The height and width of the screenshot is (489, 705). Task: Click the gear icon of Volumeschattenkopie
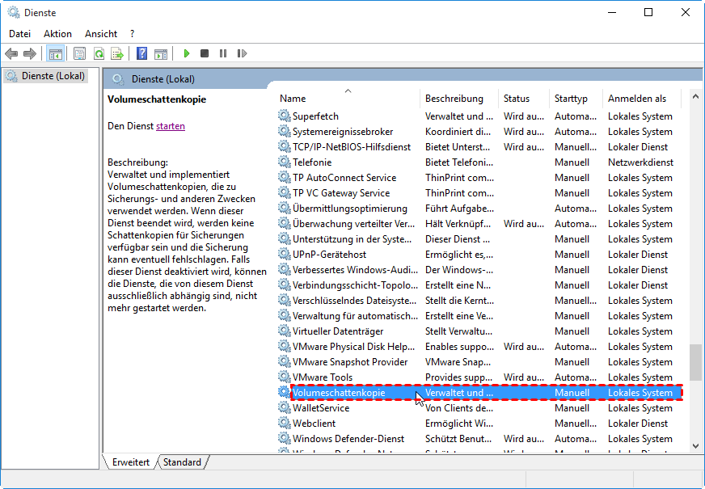pos(284,392)
